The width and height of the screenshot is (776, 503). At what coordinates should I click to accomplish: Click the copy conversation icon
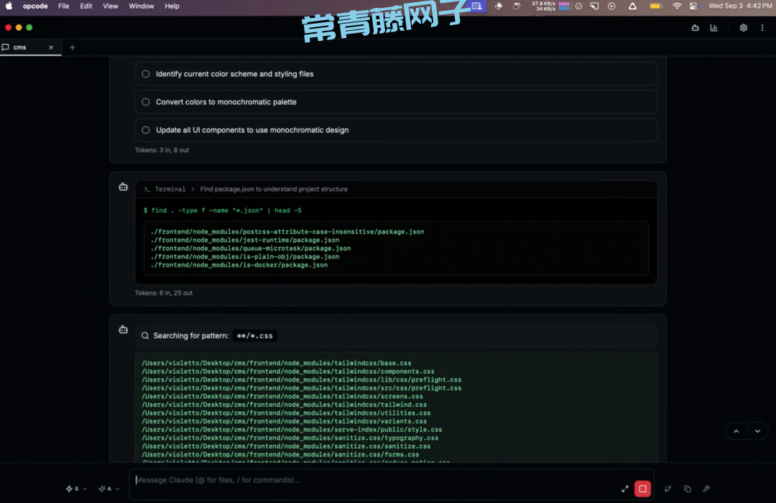coord(687,489)
